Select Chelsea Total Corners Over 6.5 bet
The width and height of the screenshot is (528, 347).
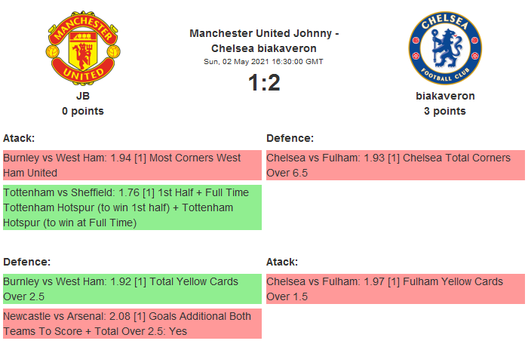[x=394, y=165]
